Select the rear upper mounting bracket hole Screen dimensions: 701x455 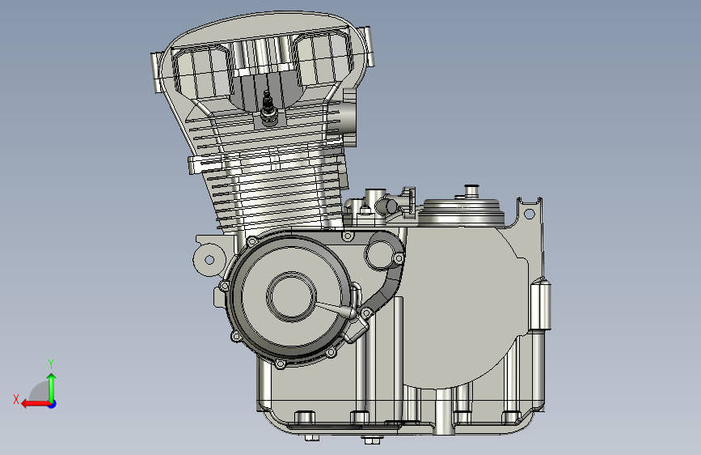click(529, 214)
